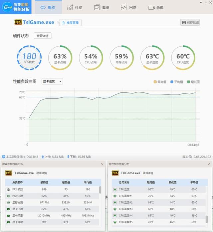The height and width of the screenshot is (232, 213).
Task: Click the 最高值 column header in left table
Action: click(44, 182)
